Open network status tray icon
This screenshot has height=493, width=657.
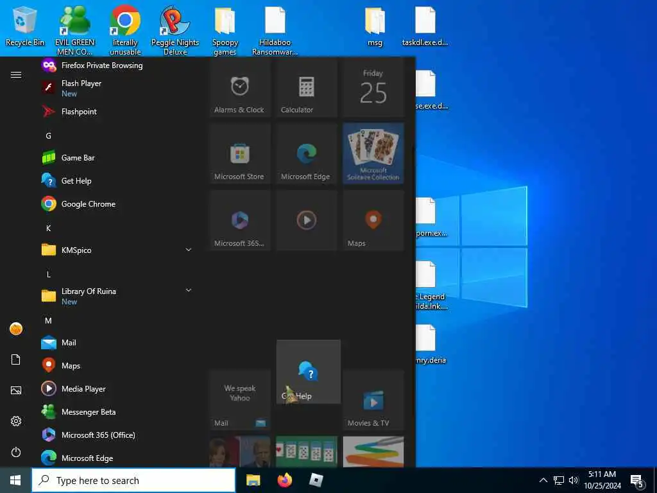click(559, 480)
